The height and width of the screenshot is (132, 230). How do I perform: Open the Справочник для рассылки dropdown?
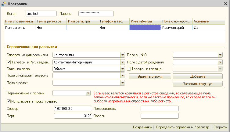[122, 55]
